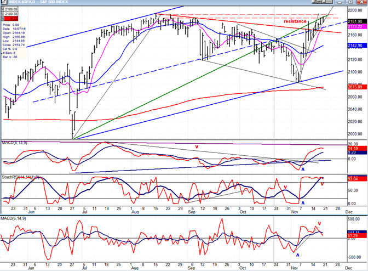Open the Int interval button
Image resolution: width=368 pixels, height=271 pixels.
click(328, 2)
